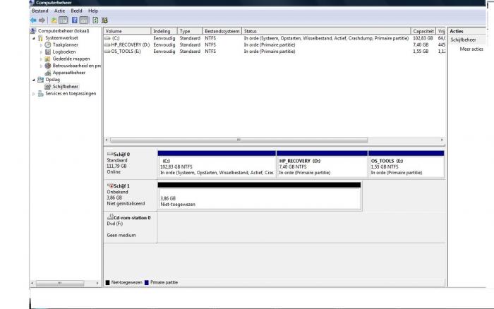Select the 3,86 GB Niet-toegewezen block
Image resolution: width=494 pixels, height=309 pixels.
(x=259, y=196)
